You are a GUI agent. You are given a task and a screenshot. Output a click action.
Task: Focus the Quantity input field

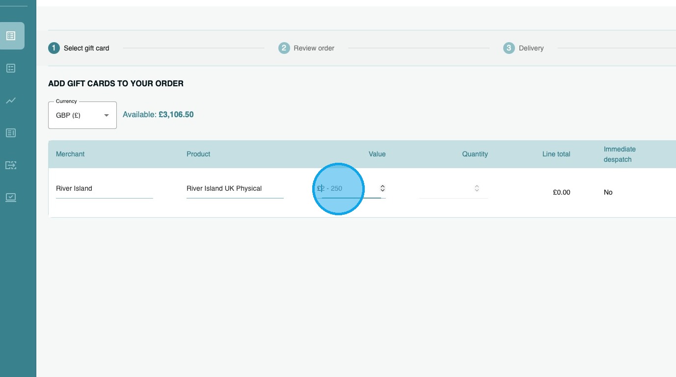coord(453,189)
